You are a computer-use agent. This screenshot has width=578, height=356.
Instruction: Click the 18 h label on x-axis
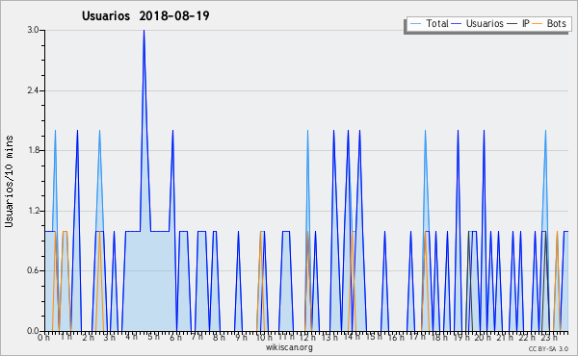click(439, 337)
